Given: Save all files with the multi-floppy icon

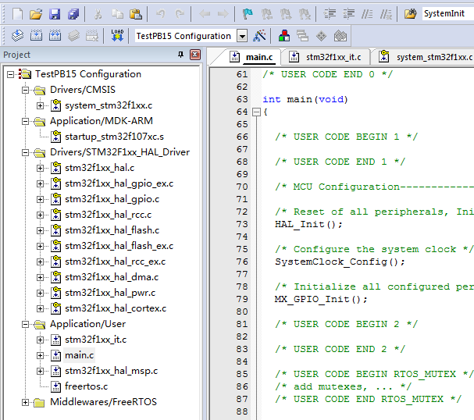Looking at the screenshot, I should [73, 14].
